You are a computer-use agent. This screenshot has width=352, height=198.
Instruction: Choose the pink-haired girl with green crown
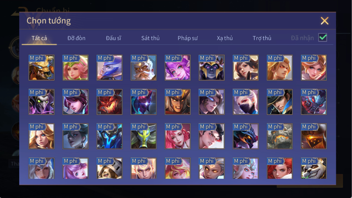pyautogui.click(x=76, y=67)
